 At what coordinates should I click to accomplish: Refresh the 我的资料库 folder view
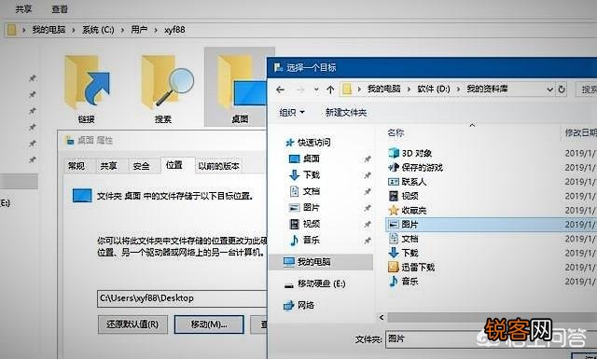coord(562,90)
